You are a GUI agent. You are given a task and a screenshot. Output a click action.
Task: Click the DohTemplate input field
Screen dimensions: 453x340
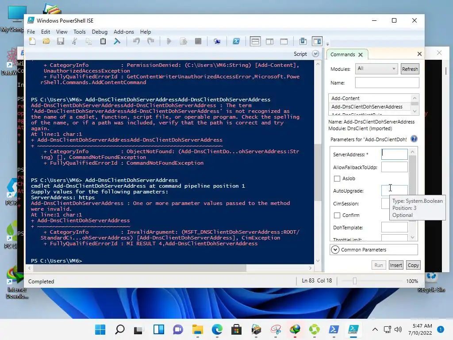[x=394, y=227]
